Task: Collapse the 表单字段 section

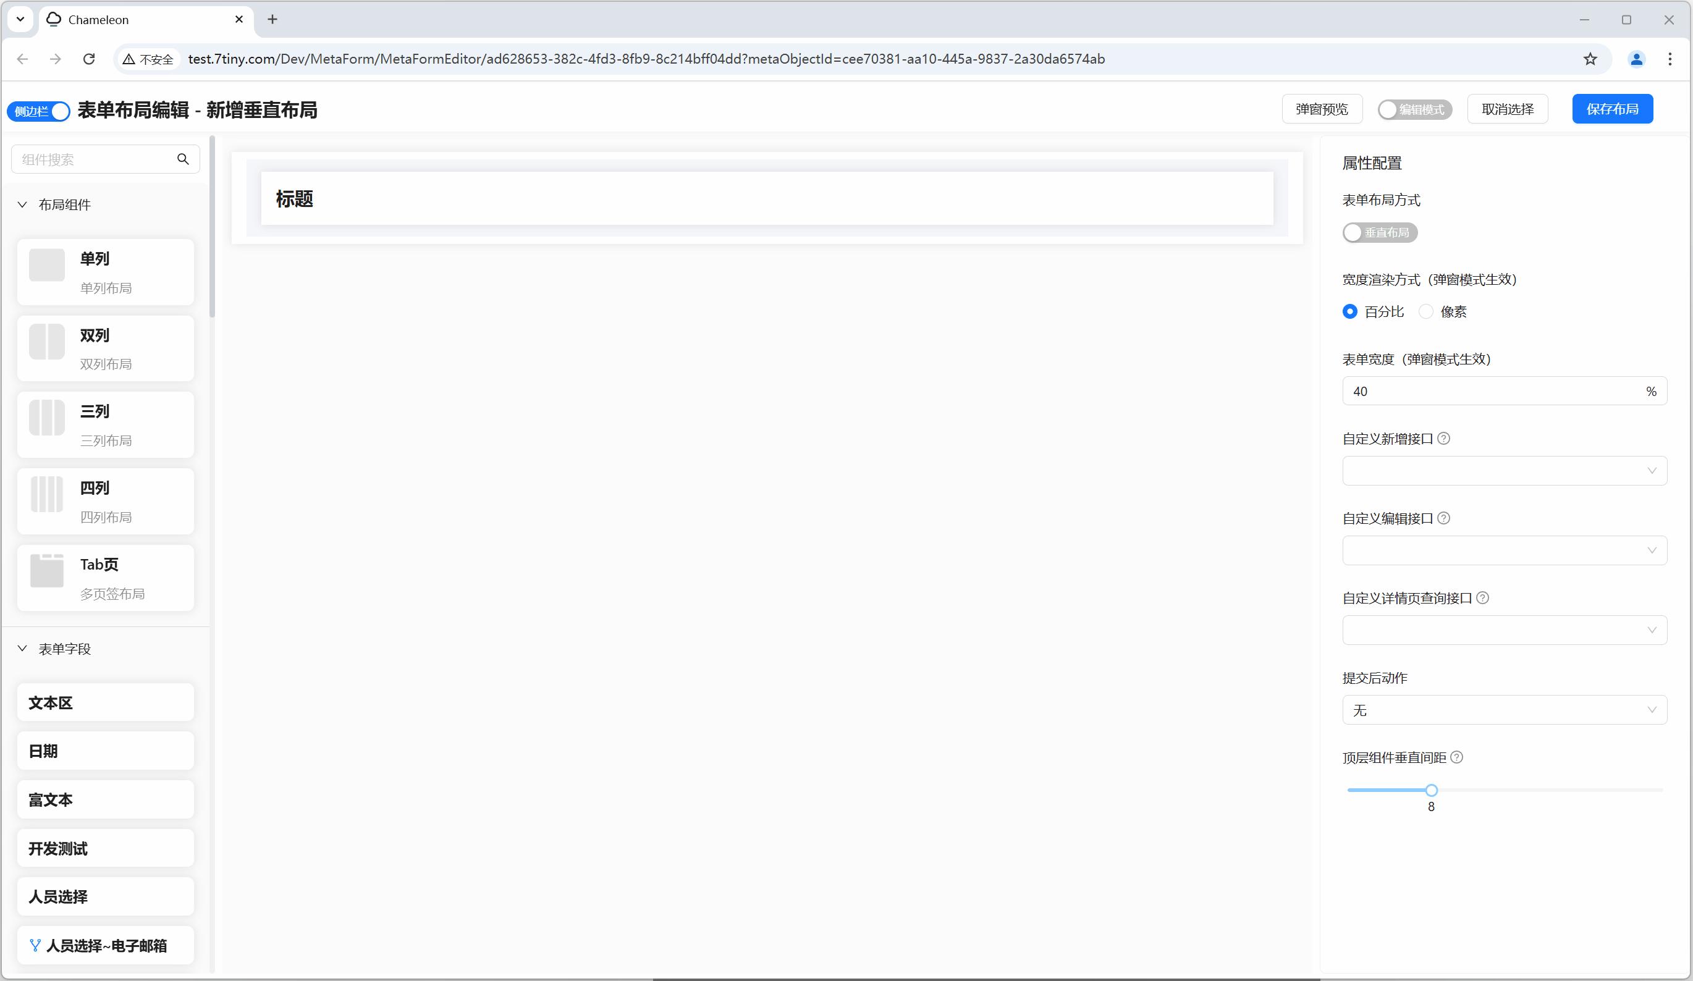Action: point(22,649)
